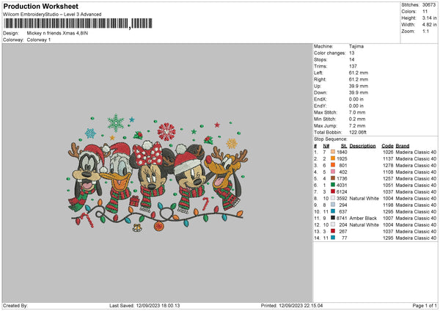Click the Mickey and friends embroidery design preview

click(x=158, y=172)
